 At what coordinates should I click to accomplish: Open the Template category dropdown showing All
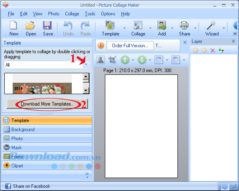(x=86, y=65)
